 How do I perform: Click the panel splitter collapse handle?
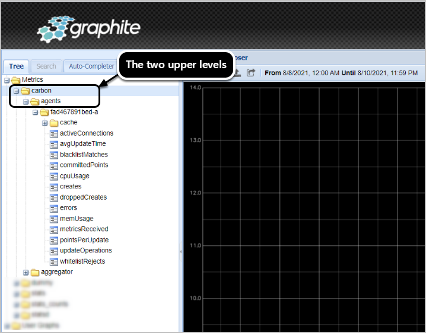181,252
